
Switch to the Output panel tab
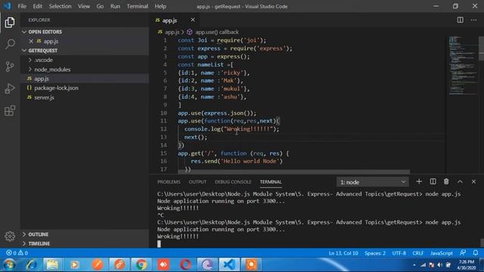click(x=197, y=182)
